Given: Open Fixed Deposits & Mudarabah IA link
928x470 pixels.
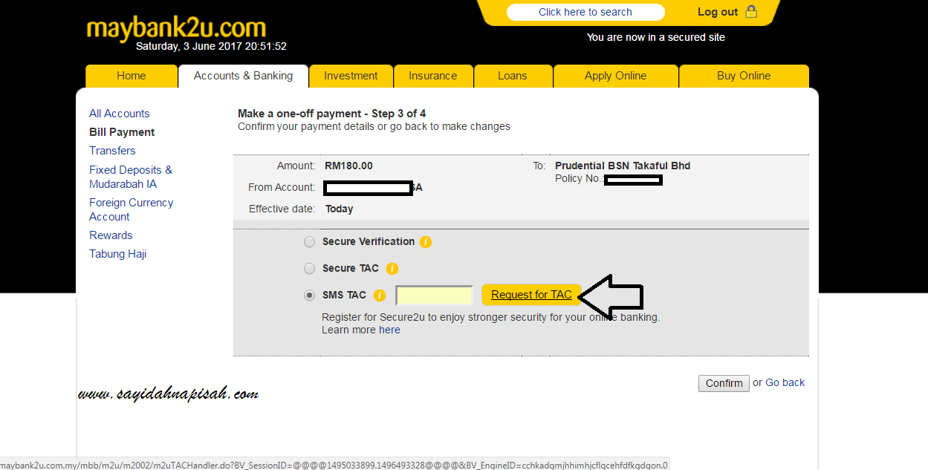Looking at the screenshot, I should tap(131, 177).
